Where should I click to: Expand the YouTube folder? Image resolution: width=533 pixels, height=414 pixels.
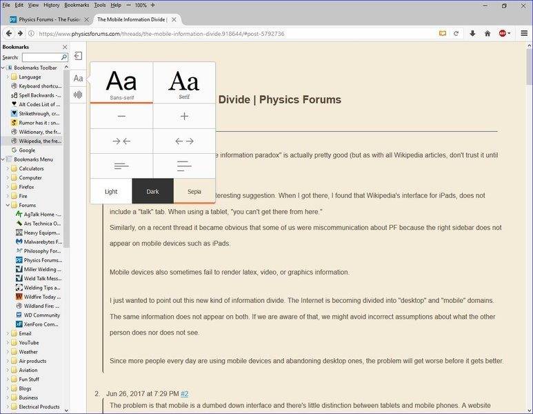click(x=8, y=342)
